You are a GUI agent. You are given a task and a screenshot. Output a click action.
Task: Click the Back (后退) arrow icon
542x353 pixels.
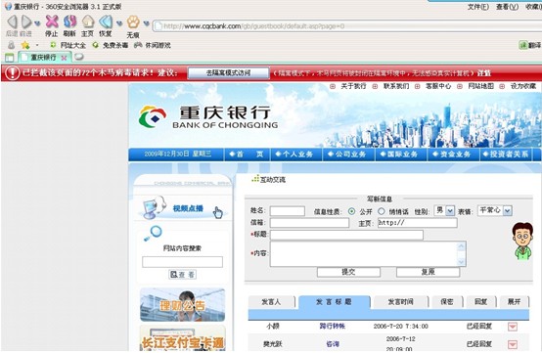12,22
